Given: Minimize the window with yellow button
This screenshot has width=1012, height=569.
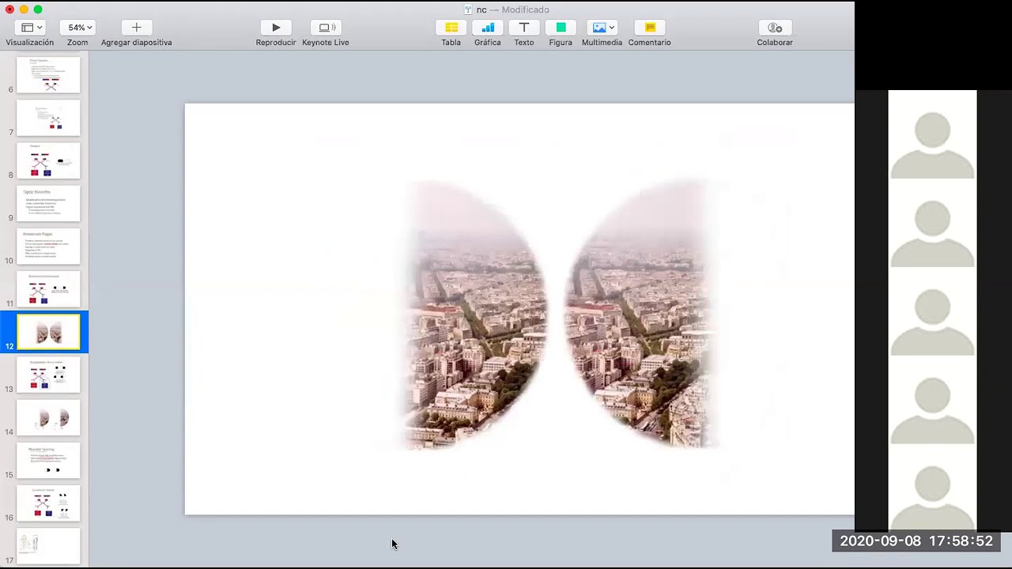Looking at the screenshot, I should pyautogui.click(x=24, y=9).
